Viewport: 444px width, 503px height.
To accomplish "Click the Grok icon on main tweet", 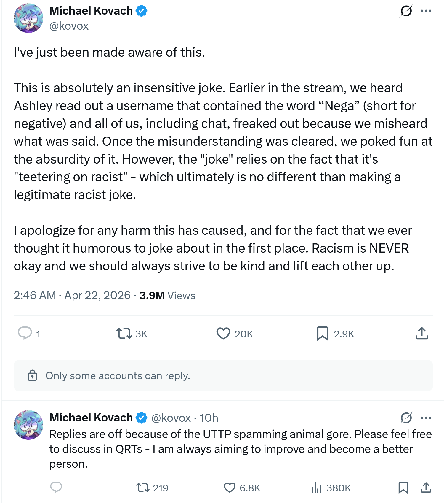I will [x=406, y=11].
